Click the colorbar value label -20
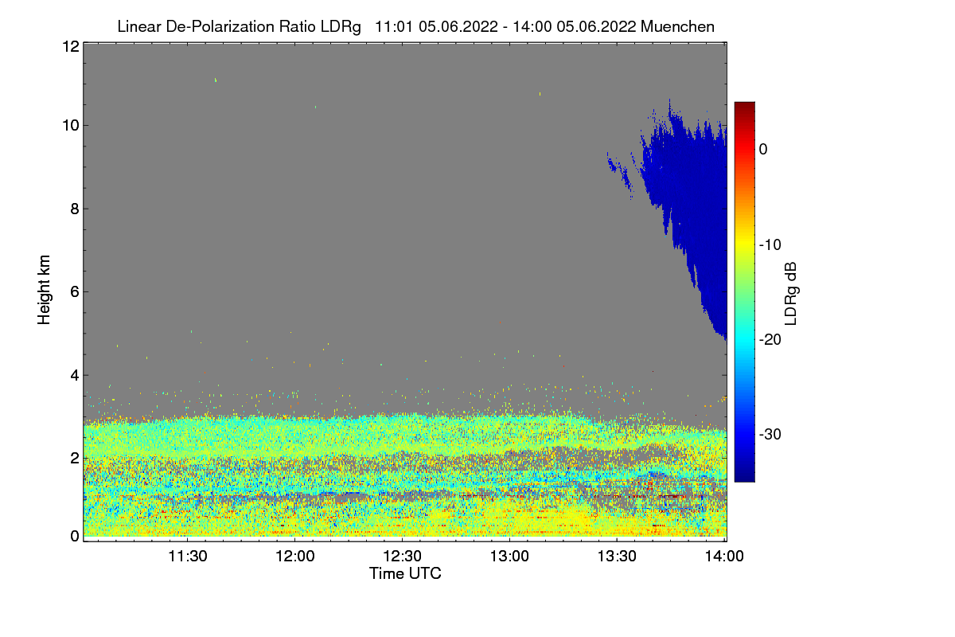 769,339
